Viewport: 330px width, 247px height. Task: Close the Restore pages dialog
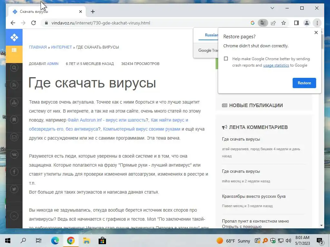pos(316,32)
